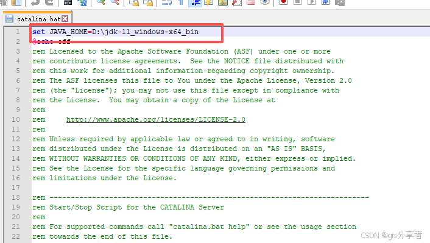Close the catalina.bat tab
This screenshot has width=430, height=243.
pos(65,19)
